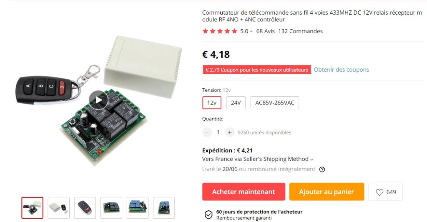Click the Ajouter au panier button
427x222 pixels.
point(327,192)
